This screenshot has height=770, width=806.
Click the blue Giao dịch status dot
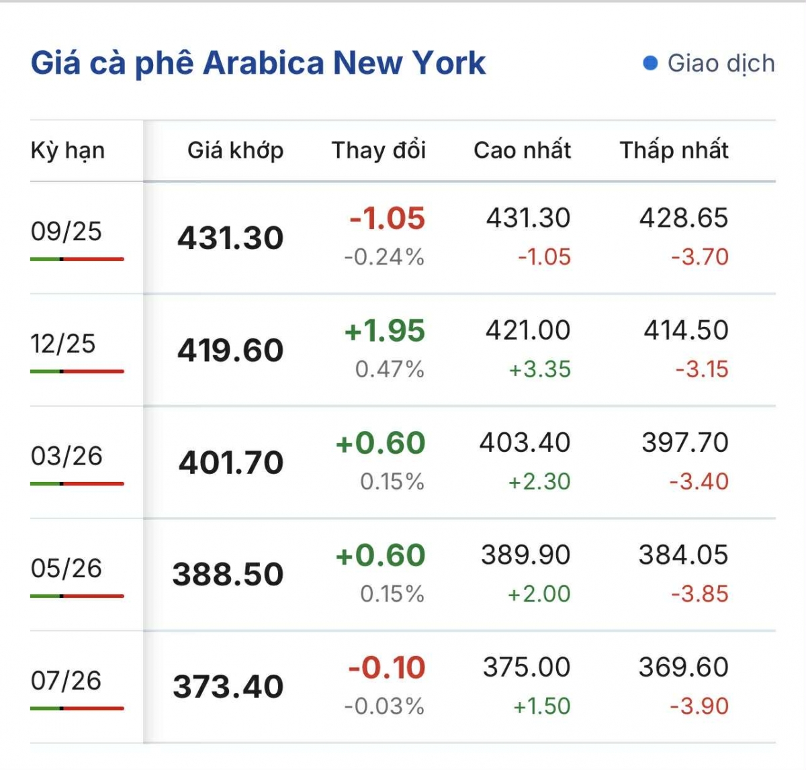(650, 63)
